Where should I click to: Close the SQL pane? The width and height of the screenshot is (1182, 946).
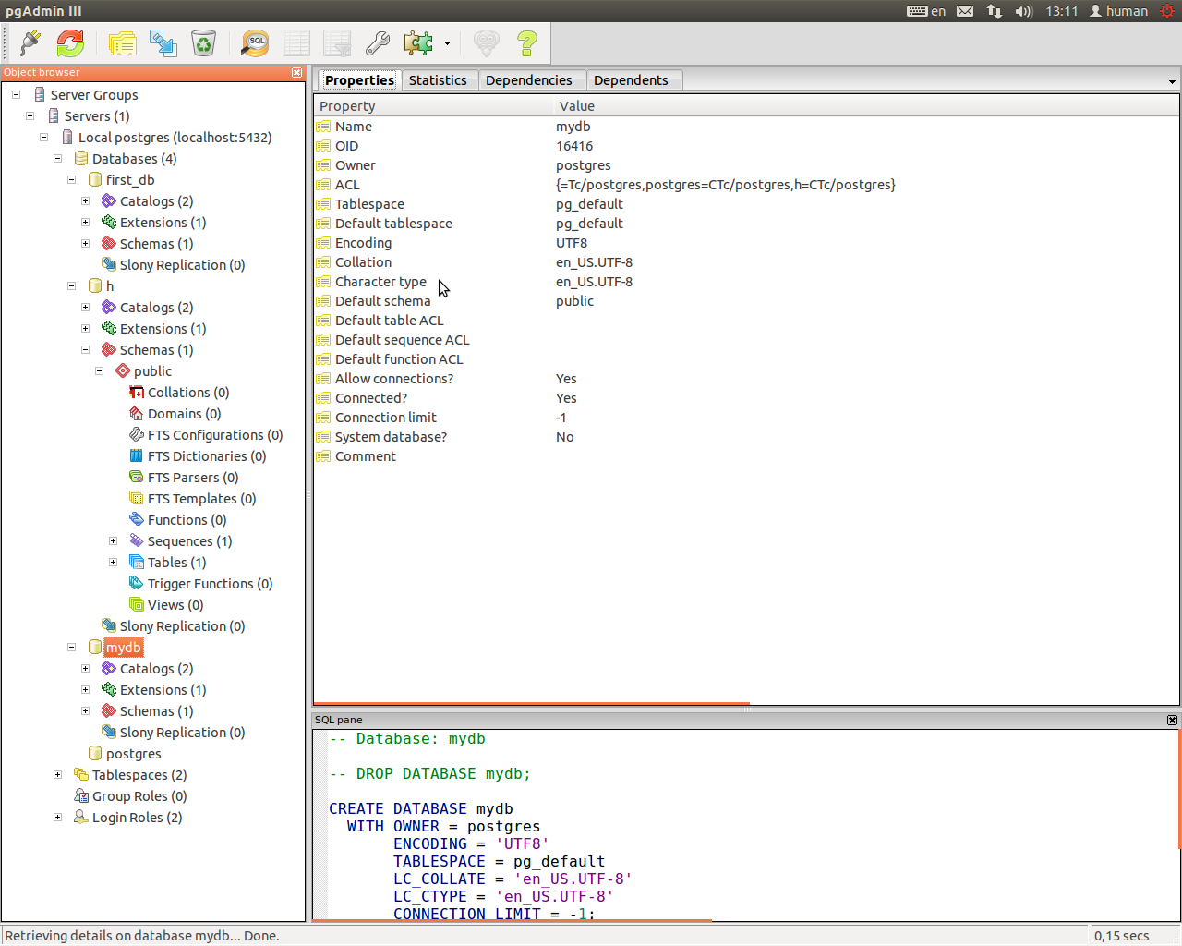tap(1172, 720)
